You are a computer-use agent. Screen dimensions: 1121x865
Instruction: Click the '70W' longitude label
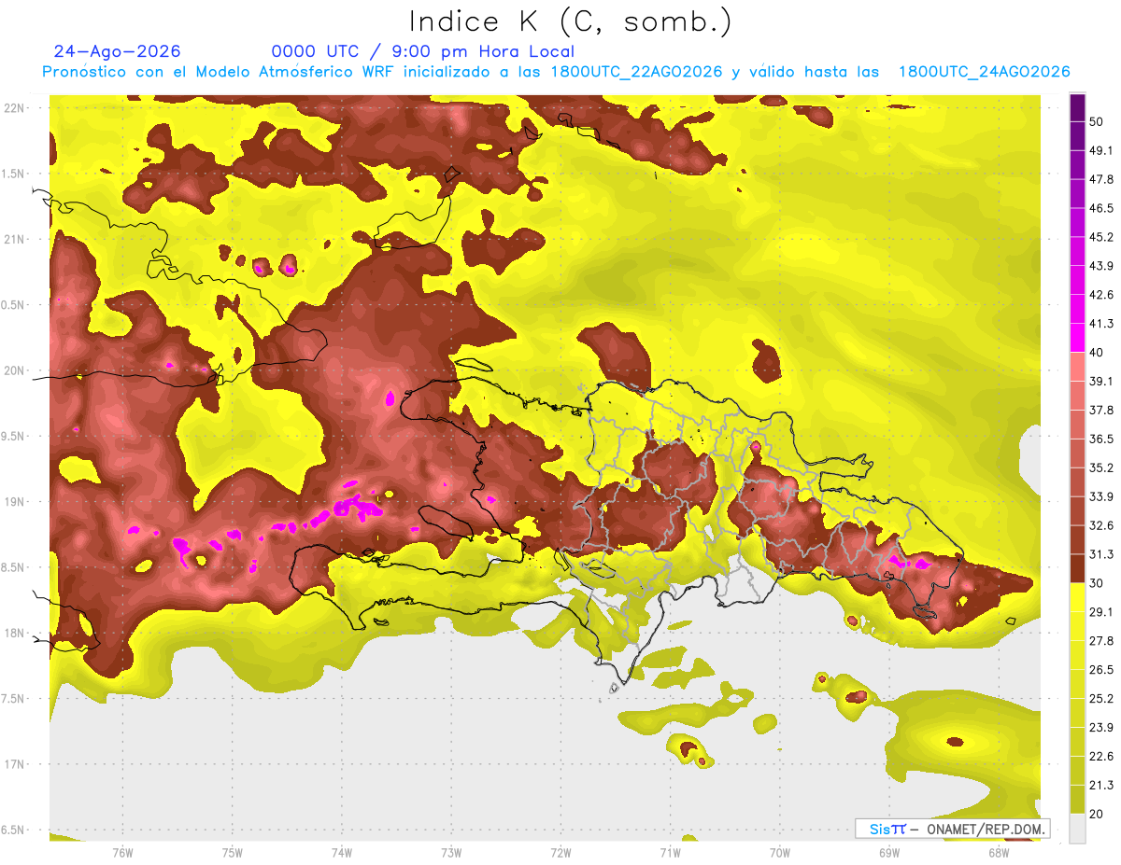click(x=780, y=853)
